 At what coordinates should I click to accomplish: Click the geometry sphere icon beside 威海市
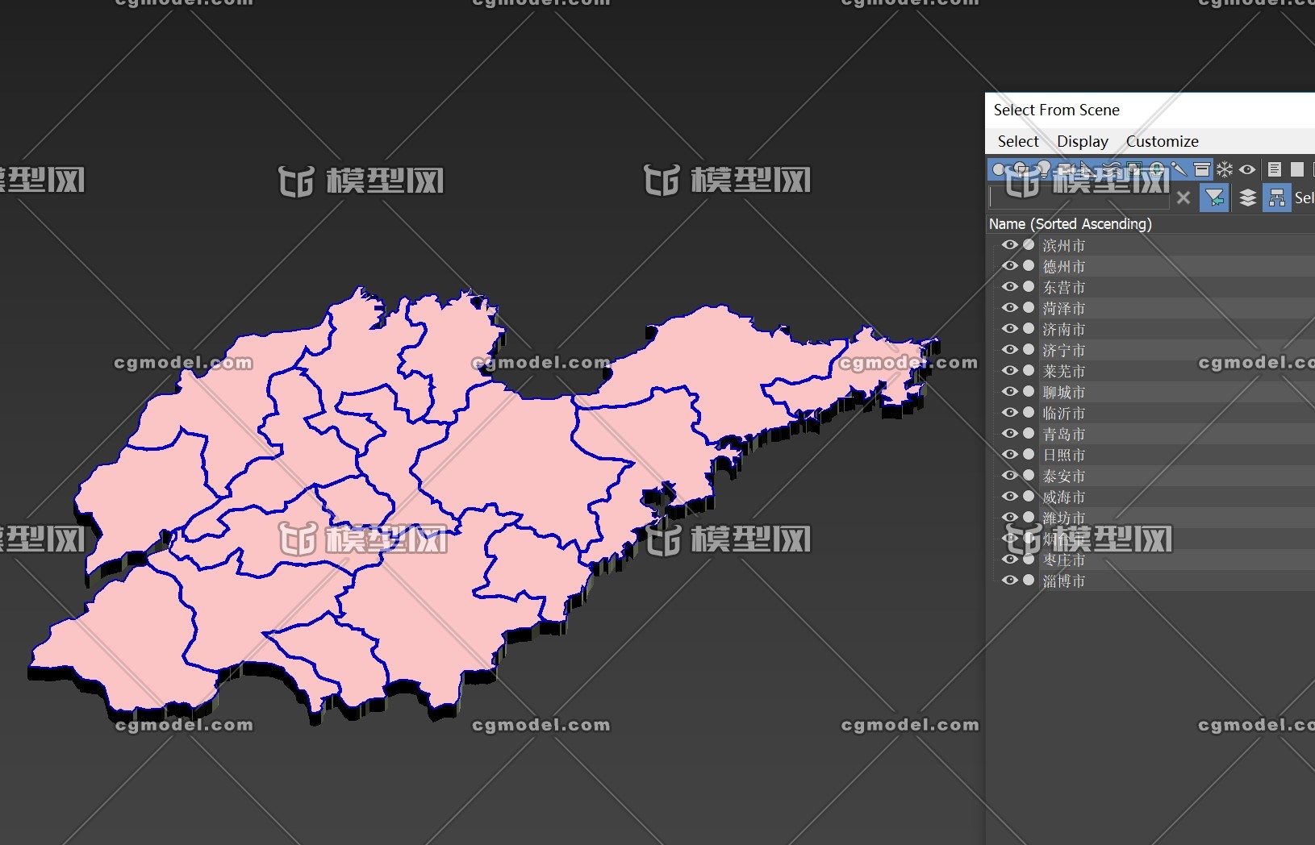pyautogui.click(x=1029, y=496)
